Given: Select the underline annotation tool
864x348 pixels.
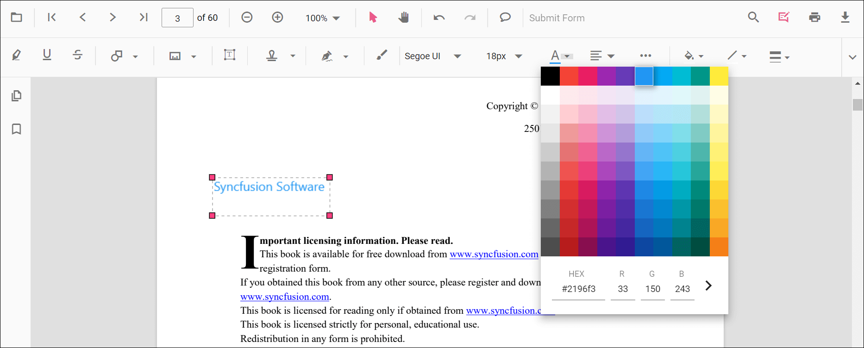Looking at the screenshot, I should click(x=47, y=56).
